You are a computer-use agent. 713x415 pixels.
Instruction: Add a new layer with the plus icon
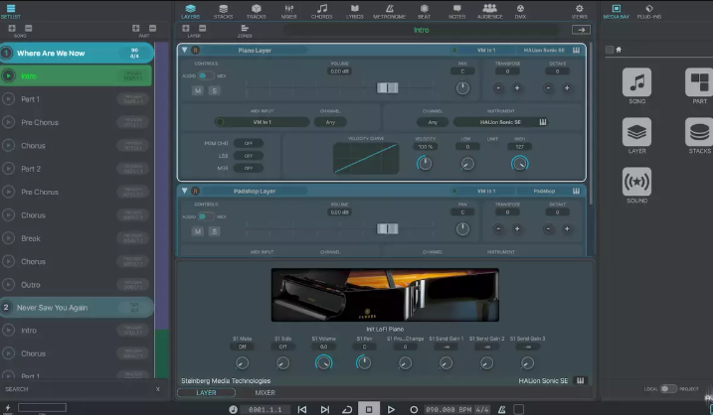(186, 28)
